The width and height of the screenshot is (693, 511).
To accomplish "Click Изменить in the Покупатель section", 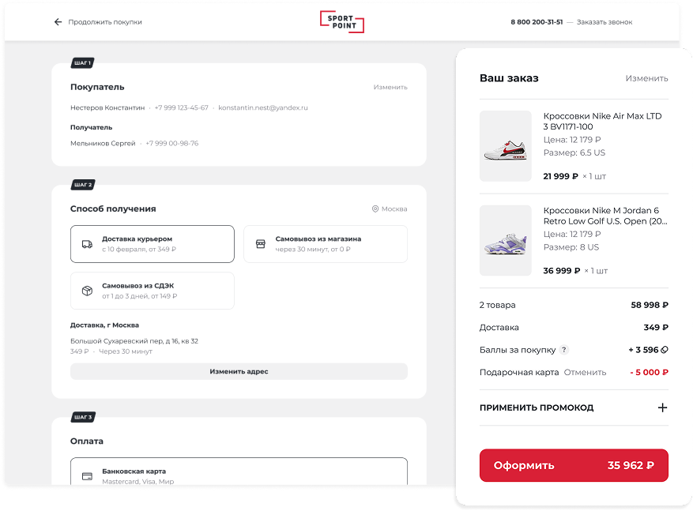I will tap(390, 87).
